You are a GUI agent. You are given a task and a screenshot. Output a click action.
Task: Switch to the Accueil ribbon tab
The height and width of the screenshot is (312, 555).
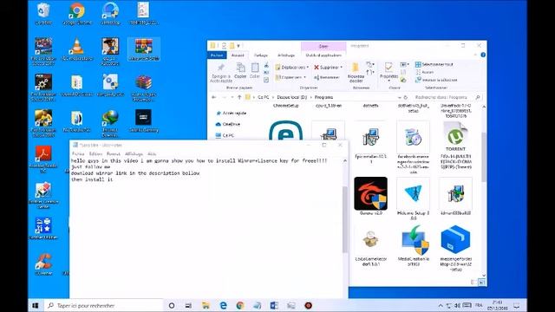(x=238, y=55)
